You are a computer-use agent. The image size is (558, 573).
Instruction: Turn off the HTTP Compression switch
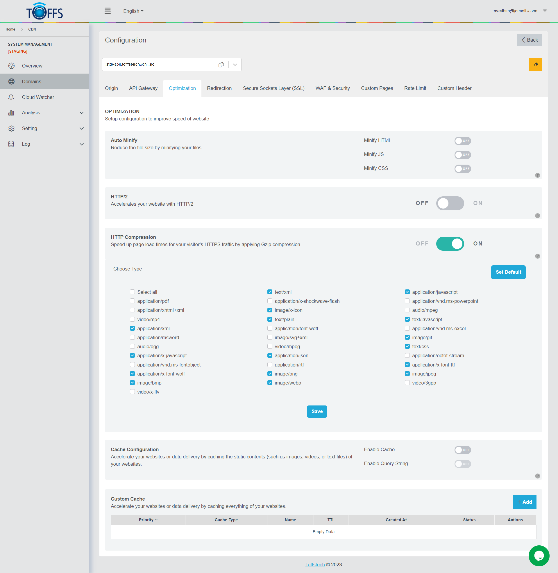click(x=450, y=244)
